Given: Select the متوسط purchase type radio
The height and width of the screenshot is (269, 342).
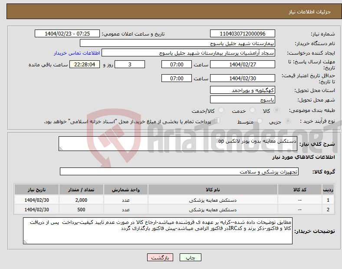Looking at the screenshot, I should [260, 121].
